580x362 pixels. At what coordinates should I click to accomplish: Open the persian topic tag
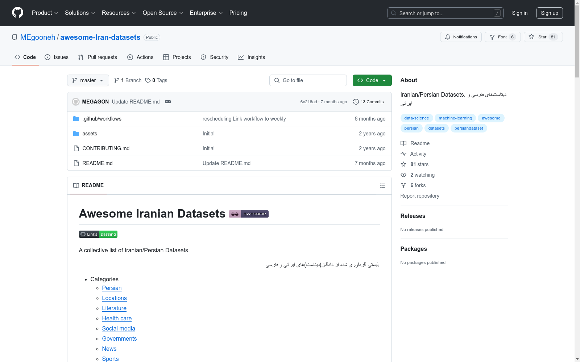coord(411,128)
